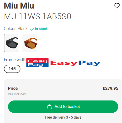Click the shopping bag icon in basket button
The image size is (122, 123).
click(x=49, y=107)
